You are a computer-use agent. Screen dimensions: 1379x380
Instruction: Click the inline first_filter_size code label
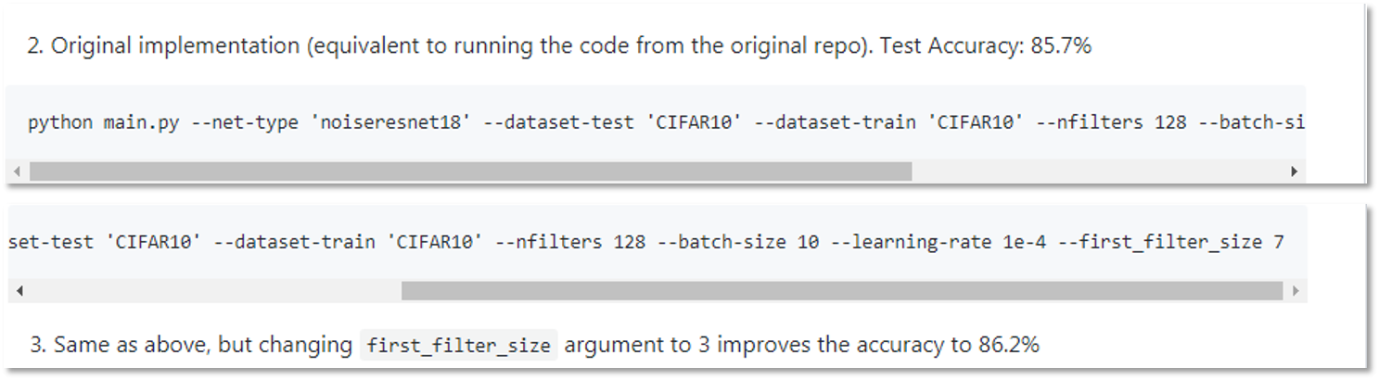[x=460, y=347]
